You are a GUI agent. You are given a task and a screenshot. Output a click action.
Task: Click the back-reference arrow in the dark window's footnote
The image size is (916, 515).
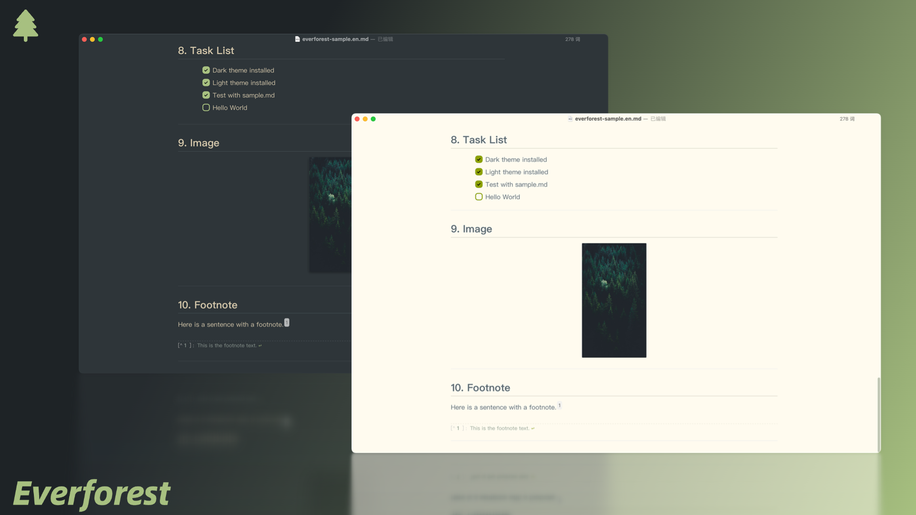tap(260, 345)
